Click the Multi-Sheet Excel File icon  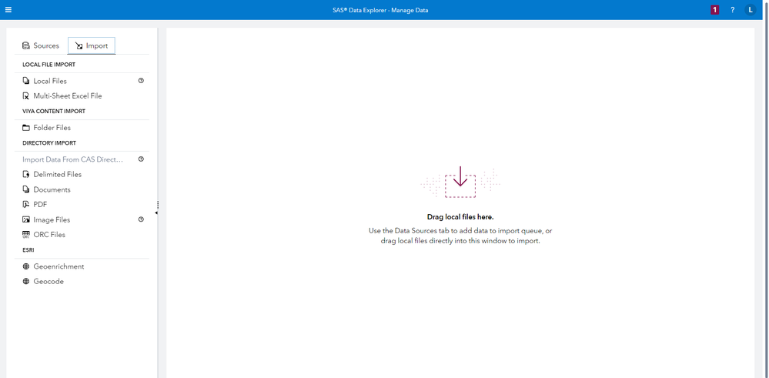pos(26,96)
